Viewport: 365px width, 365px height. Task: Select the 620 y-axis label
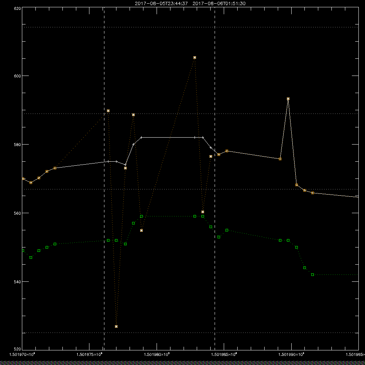coord(18,8)
